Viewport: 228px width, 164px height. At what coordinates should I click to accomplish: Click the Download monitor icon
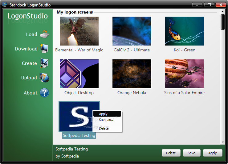[x=44, y=49]
